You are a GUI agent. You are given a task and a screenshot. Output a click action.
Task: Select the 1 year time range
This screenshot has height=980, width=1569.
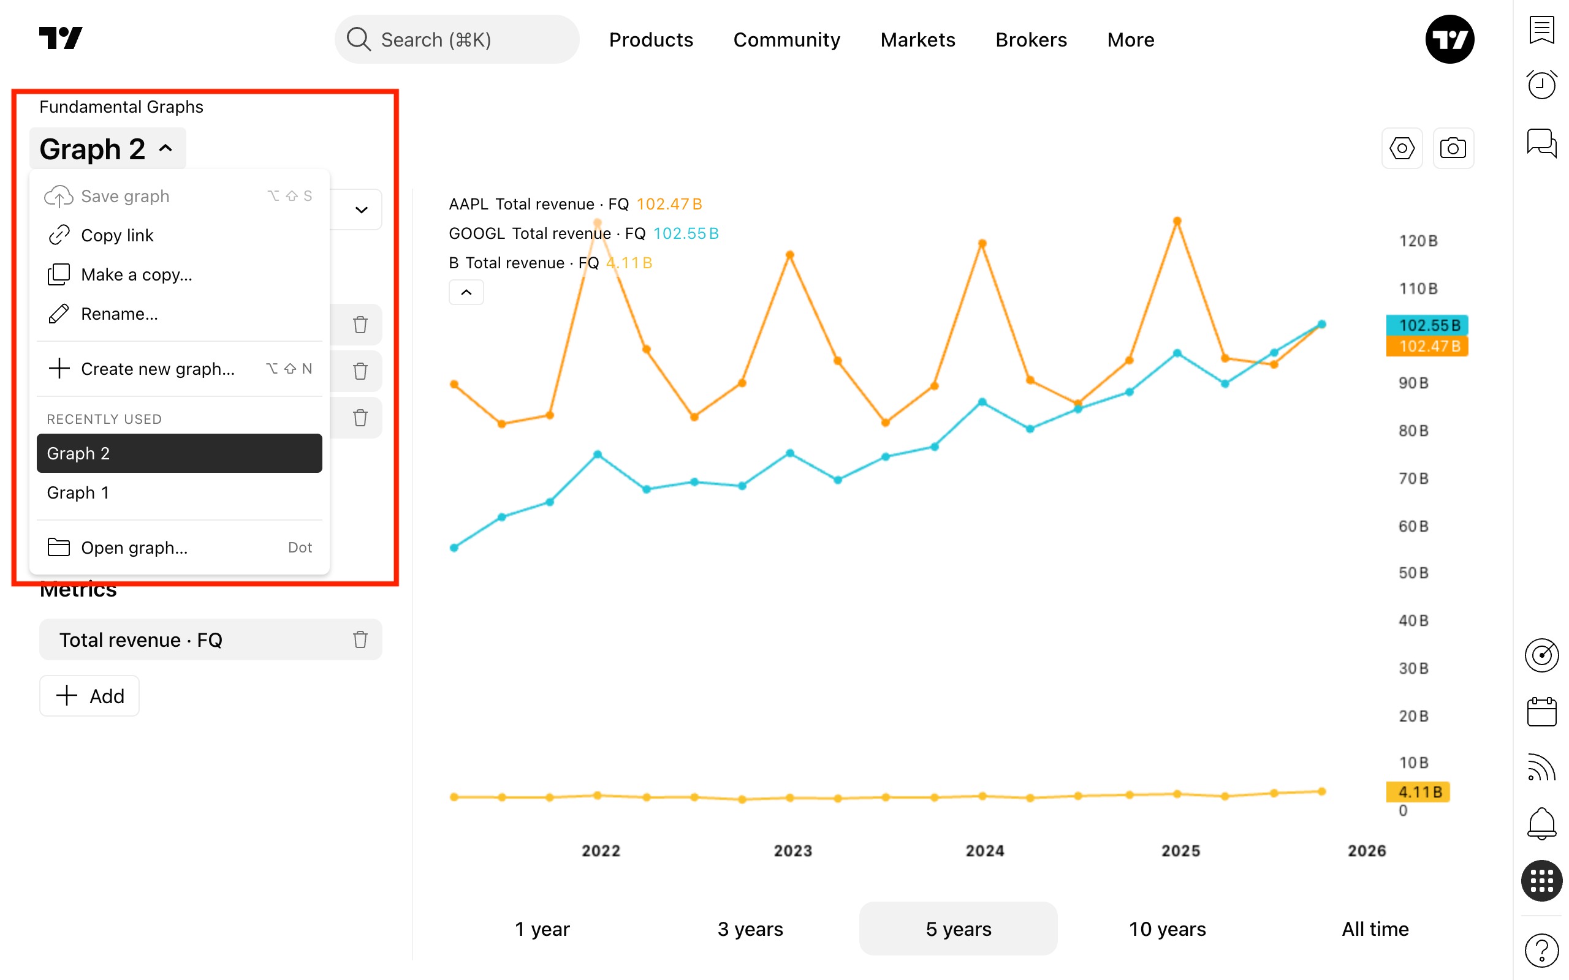(542, 929)
